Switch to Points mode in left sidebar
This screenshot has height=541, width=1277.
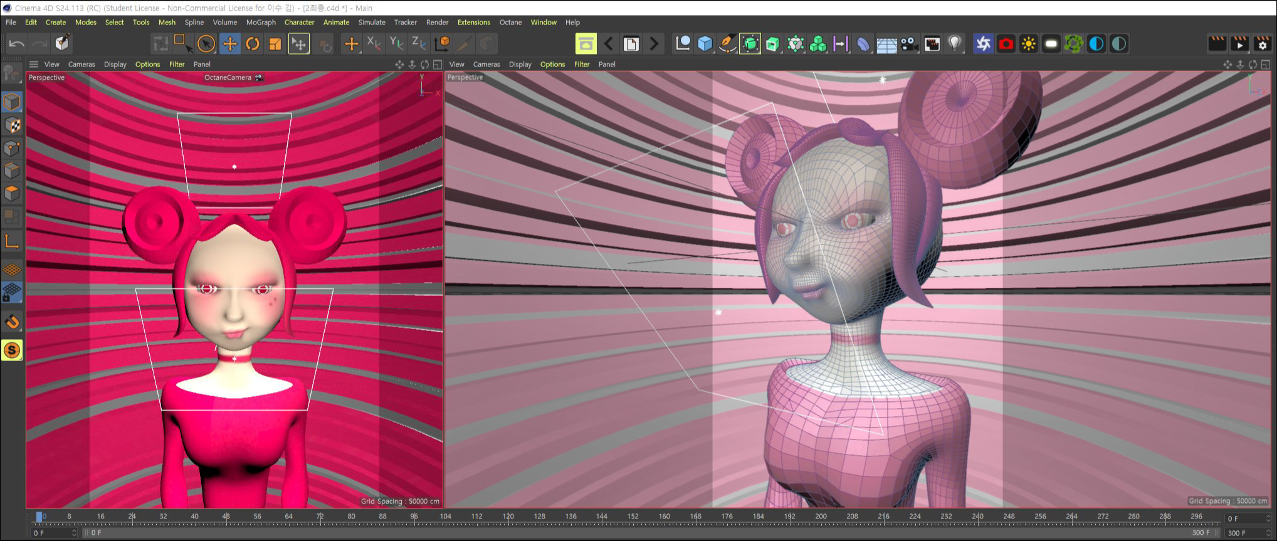(12, 148)
